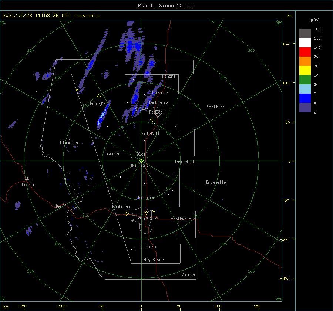Click the Olds town label
Image resolution: width=333 pixels, height=311 pixels.
point(141,154)
